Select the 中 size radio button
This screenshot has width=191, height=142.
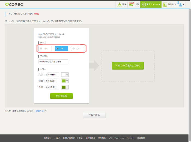[x=57, y=49]
